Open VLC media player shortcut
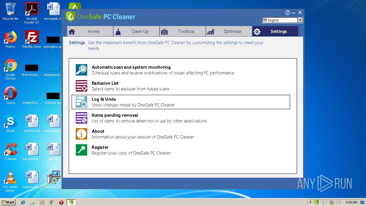The width and height of the screenshot is (366, 206). (x=10, y=181)
